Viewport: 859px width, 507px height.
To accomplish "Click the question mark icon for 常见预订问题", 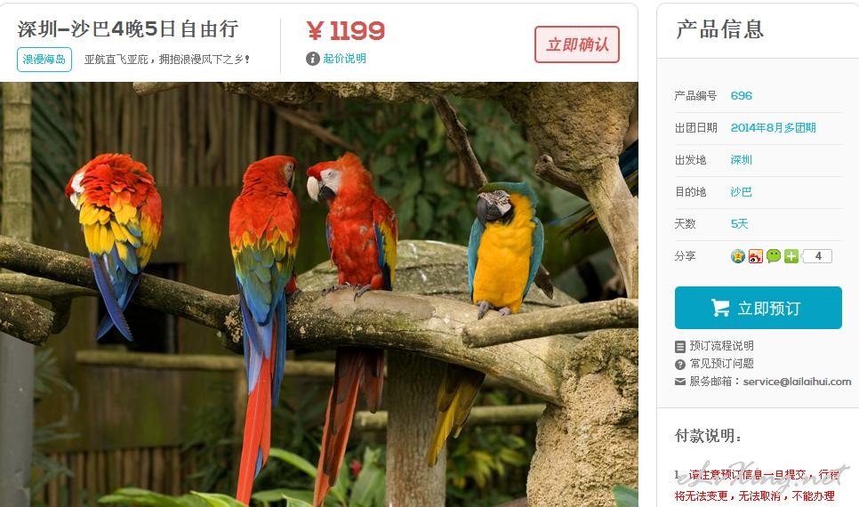I will point(680,364).
